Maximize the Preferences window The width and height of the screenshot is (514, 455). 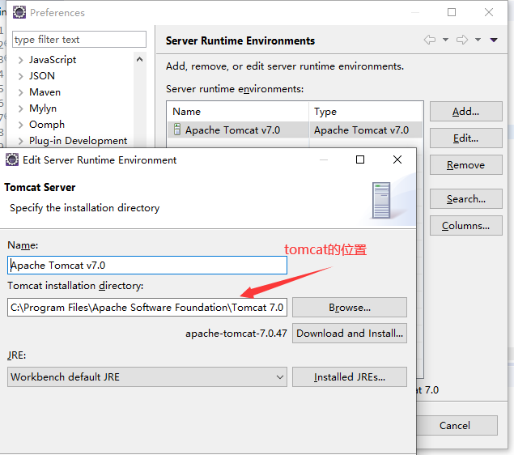pos(452,12)
